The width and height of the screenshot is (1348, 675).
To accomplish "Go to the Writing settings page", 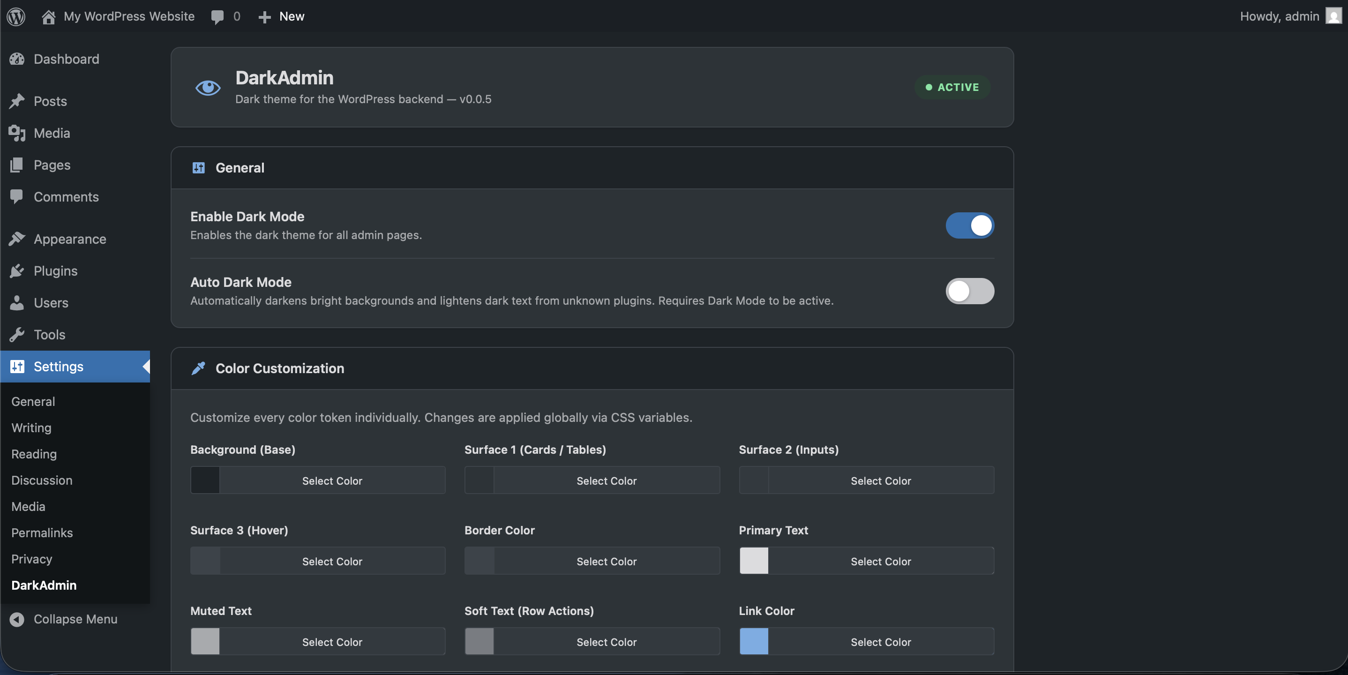I will (x=31, y=427).
